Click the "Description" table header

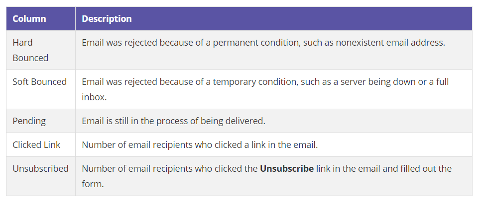[x=107, y=19]
